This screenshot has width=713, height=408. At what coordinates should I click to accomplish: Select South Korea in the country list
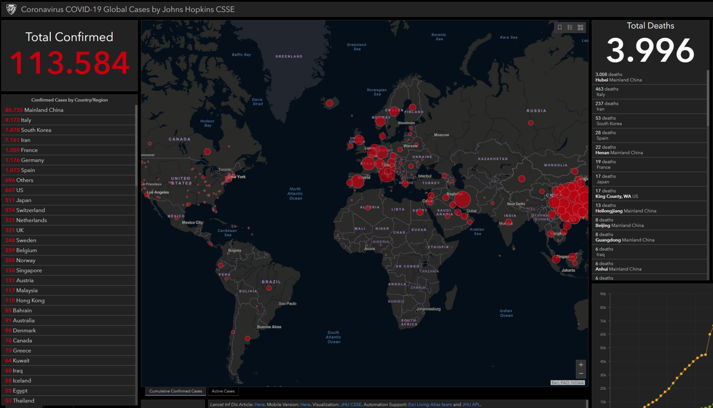coord(68,130)
